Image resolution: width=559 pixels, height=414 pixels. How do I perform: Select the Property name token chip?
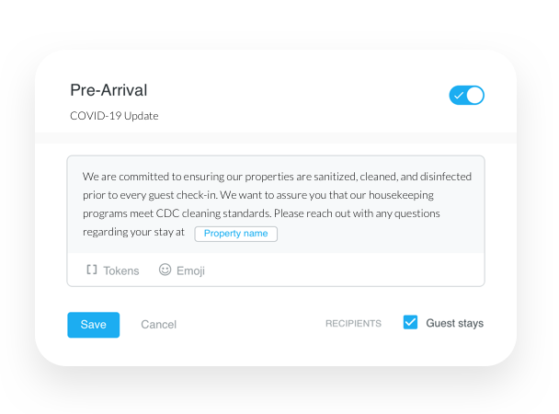click(235, 234)
